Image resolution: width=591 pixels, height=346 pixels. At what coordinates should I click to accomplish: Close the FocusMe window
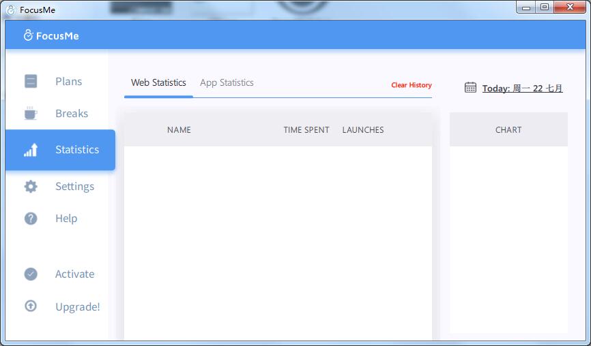pos(570,7)
